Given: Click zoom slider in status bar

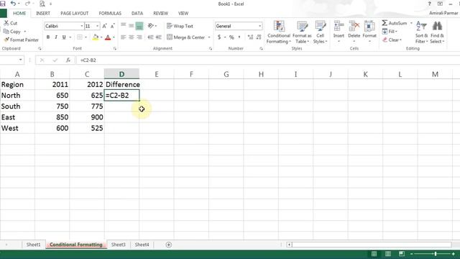Looking at the screenshot, I should pos(436,254).
